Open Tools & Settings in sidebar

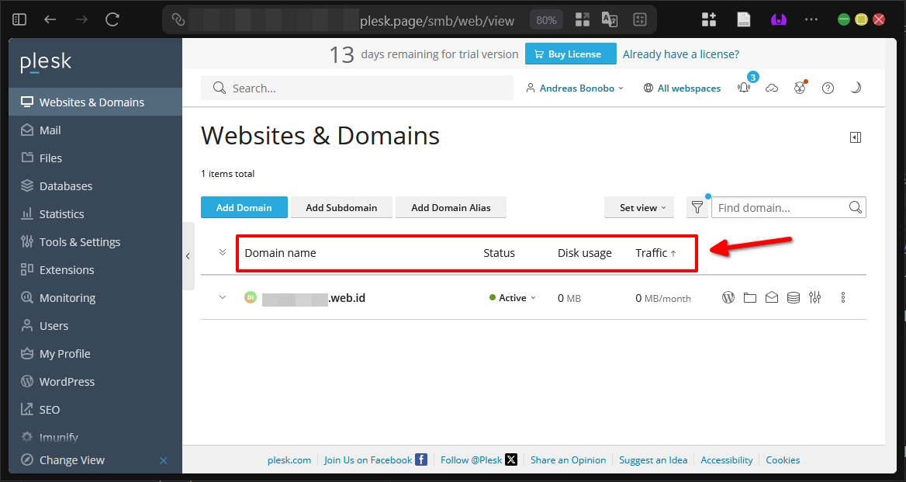point(80,242)
